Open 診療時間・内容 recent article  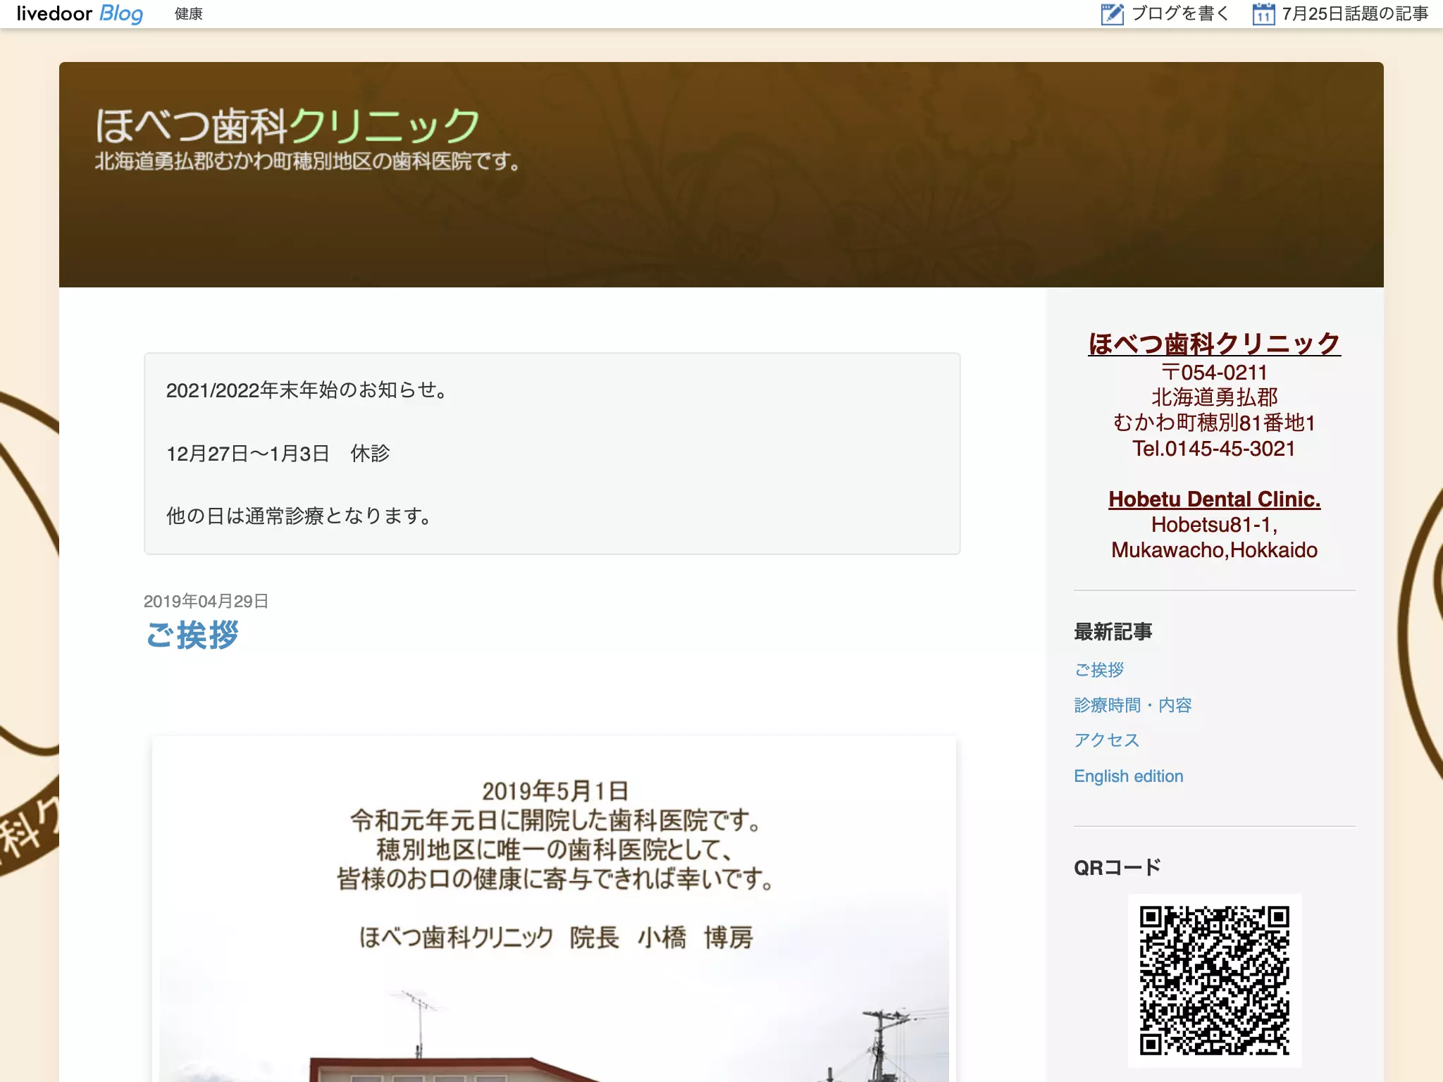click(1133, 705)
